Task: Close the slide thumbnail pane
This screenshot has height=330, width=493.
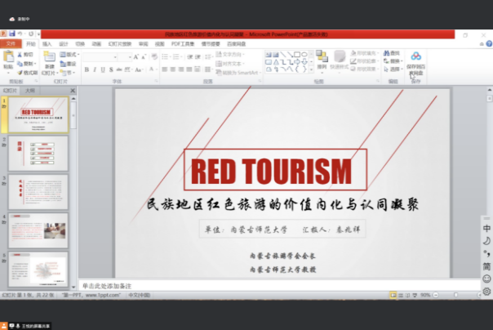Action: 72,91
